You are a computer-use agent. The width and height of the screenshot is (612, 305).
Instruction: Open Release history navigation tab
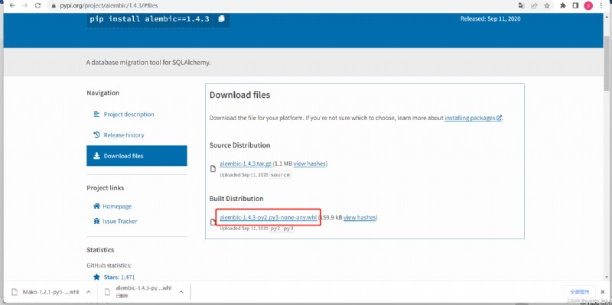(124, 135)
